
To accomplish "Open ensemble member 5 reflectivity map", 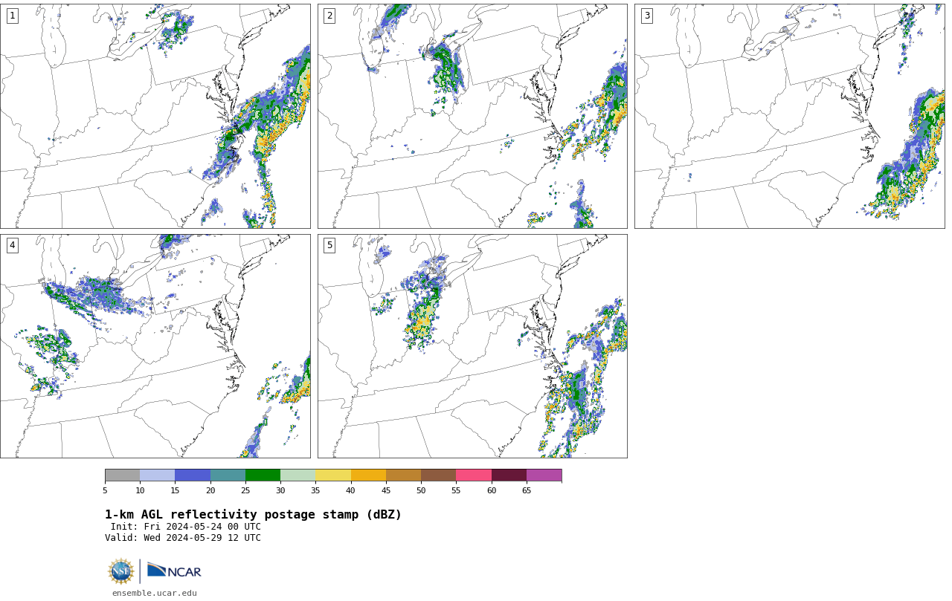I will pos(472,346).
